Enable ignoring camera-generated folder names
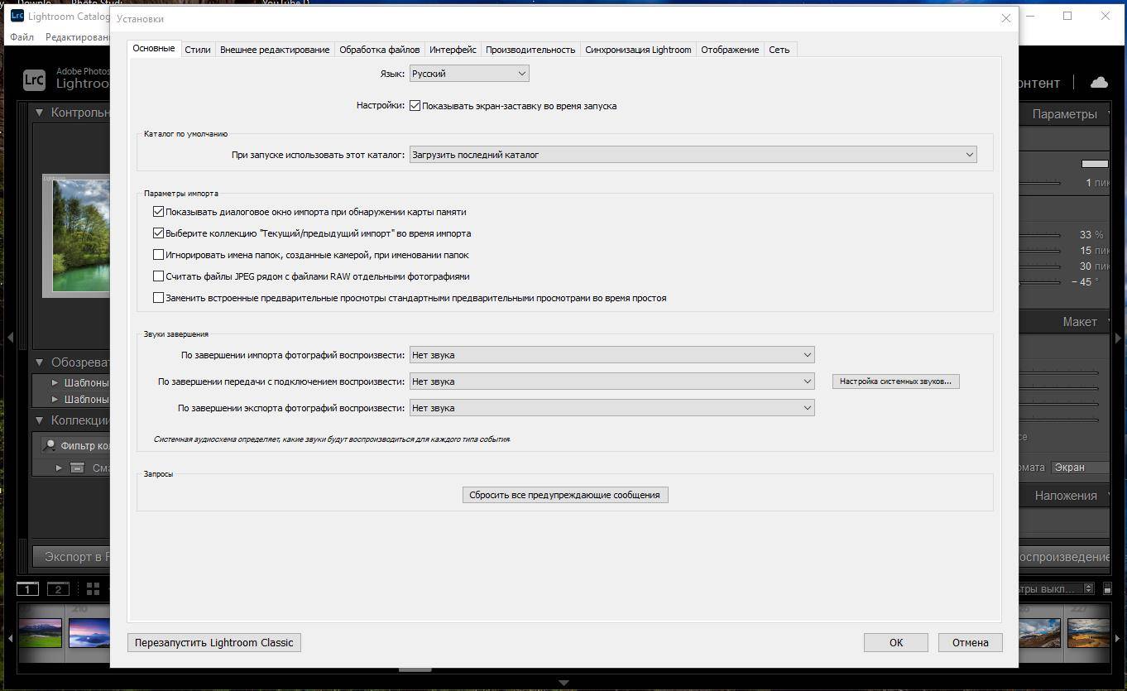The width and height of the screenshot is (1127, 691). point(159,255)
